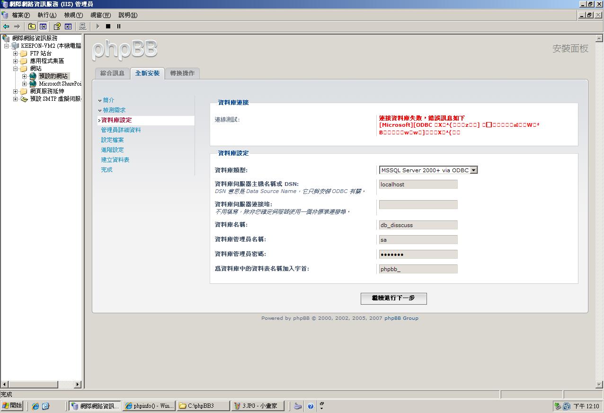
Task: Open the 執行(A) menu
Action: click(x=47, y=15)
